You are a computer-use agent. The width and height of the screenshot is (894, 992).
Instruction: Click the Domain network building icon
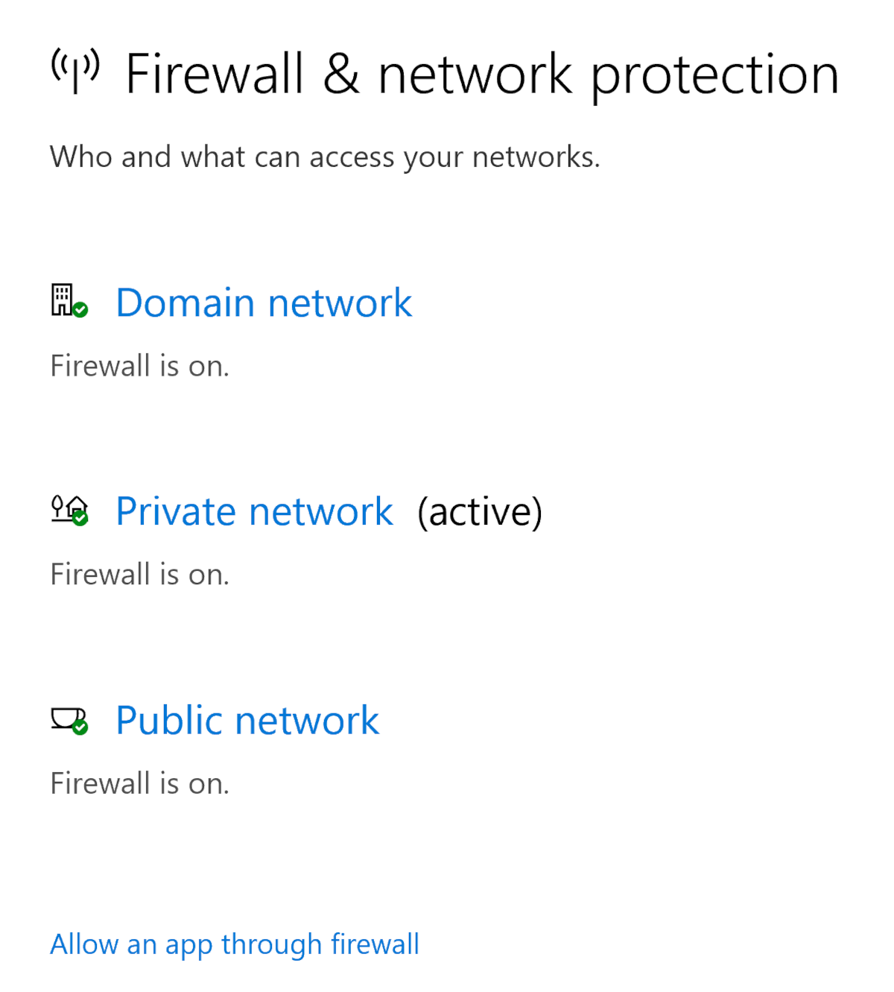63,299
